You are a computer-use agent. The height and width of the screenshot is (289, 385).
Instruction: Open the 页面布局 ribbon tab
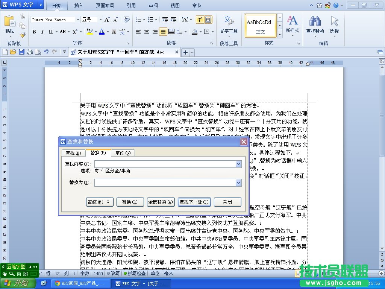click(x=106, y=6)
